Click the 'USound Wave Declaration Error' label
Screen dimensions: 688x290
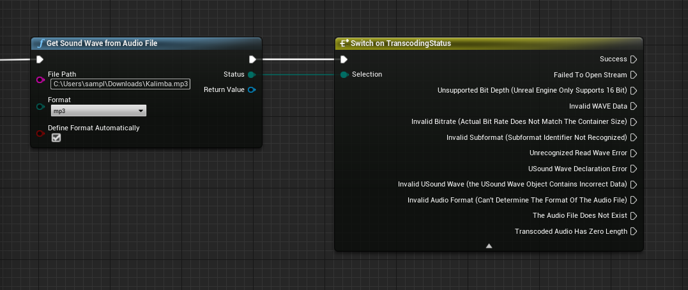tap(578, 169)
